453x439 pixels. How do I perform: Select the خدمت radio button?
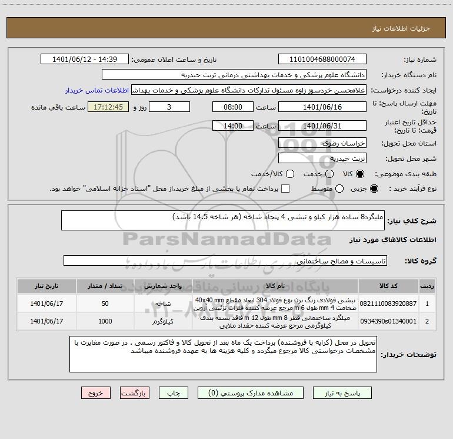point(329,174)
